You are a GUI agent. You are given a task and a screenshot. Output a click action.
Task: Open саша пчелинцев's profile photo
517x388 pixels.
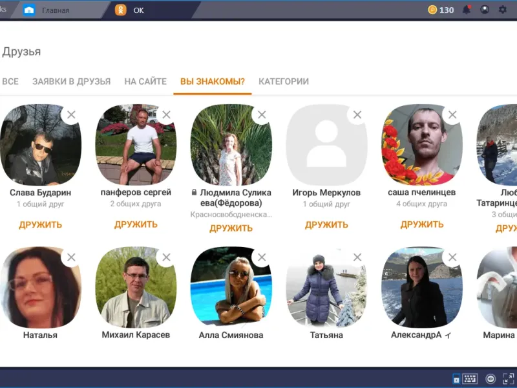[x=422, y=144]
